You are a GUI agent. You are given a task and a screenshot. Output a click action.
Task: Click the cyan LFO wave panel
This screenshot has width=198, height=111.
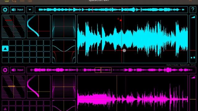coord(64,51)
